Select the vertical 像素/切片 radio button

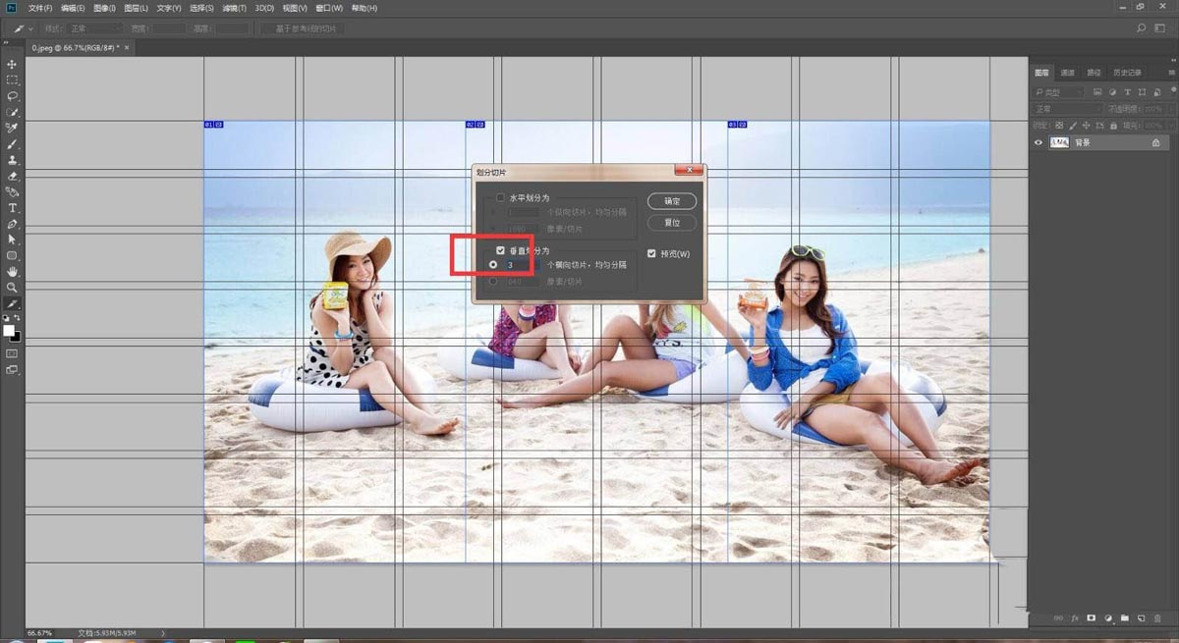pos(492,282)
